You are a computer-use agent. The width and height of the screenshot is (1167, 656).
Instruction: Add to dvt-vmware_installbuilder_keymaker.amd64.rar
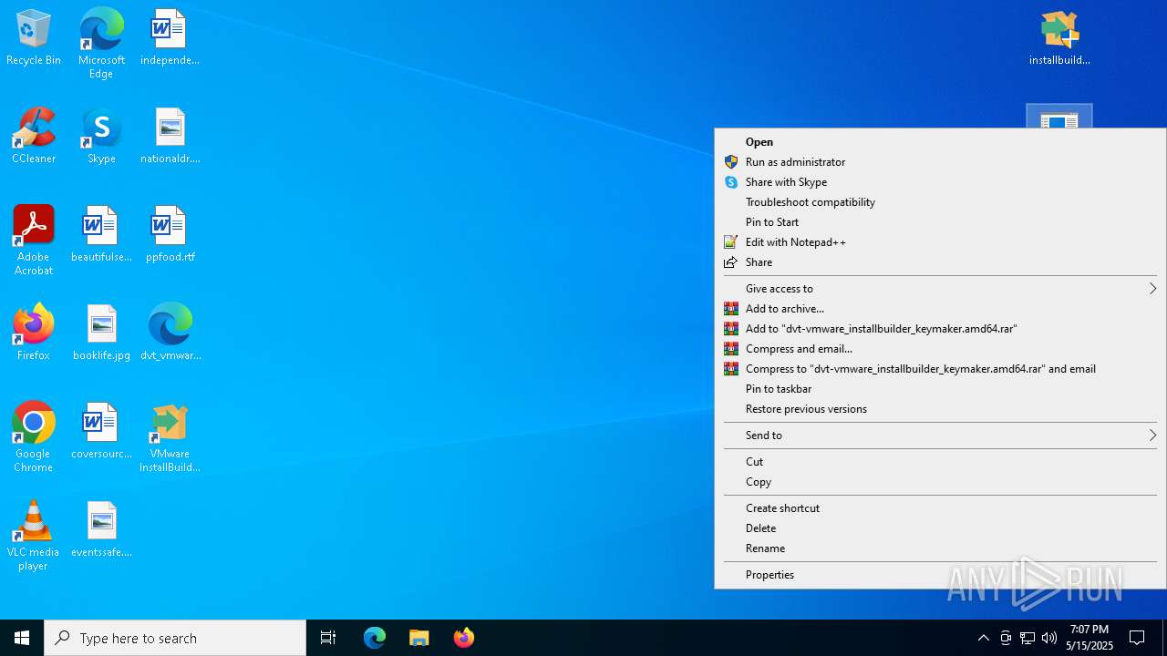click(x=940, y=329)
